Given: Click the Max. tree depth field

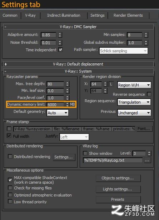Looking at the screenshot, I should (55, 84).
